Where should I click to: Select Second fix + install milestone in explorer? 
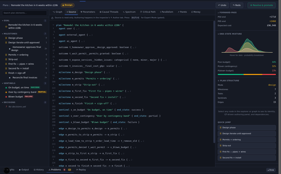coord(24,68)
